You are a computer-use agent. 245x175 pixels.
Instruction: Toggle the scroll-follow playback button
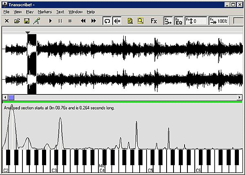coord(117,21)
